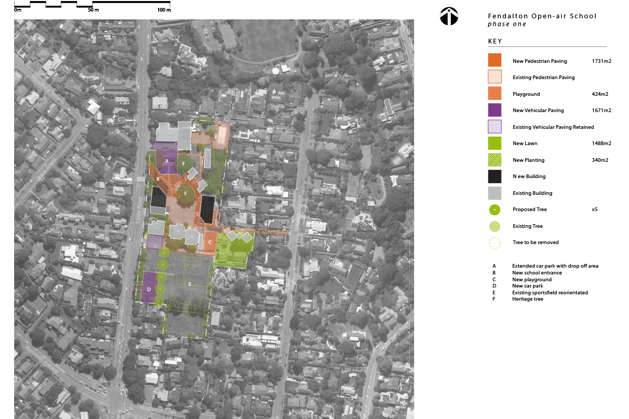The height and width of the screenshot is (419, 629).
Task: Click the orange playground area marked C
Action: tap(210, 242)
